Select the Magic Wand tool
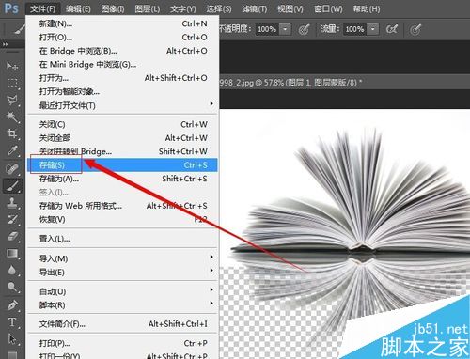Screen dimensions: 470x359 pos(12,117)
